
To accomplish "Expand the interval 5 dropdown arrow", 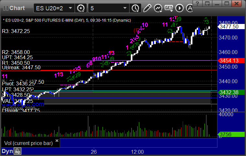I will pos(125,8).
